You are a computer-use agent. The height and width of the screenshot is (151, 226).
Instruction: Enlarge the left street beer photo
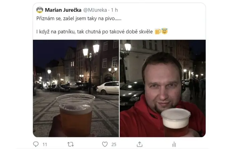(x=76, y=89)
